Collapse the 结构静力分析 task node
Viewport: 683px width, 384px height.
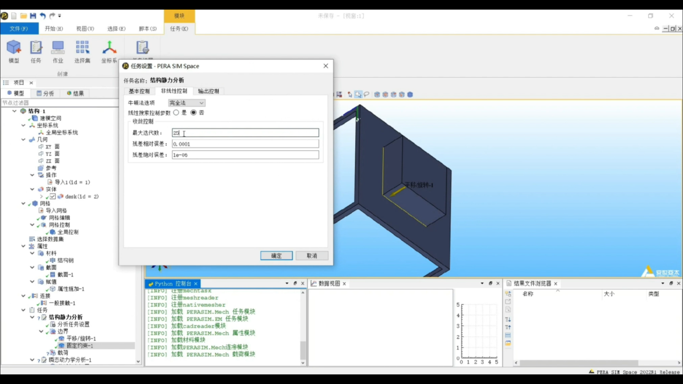point(32,317)
